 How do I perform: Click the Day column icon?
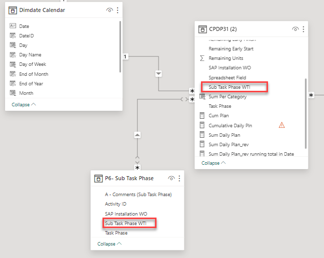(13, 45)
